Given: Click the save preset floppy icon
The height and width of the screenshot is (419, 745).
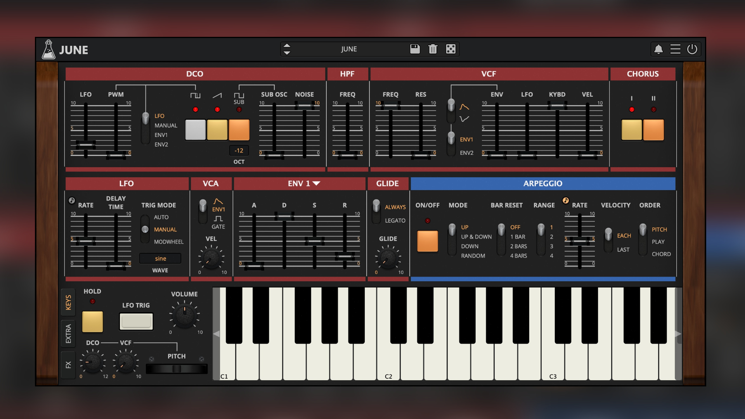Looking at the screenshot, I should point(415,49).
